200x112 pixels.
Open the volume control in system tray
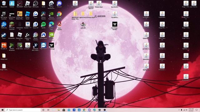(186, 110)
